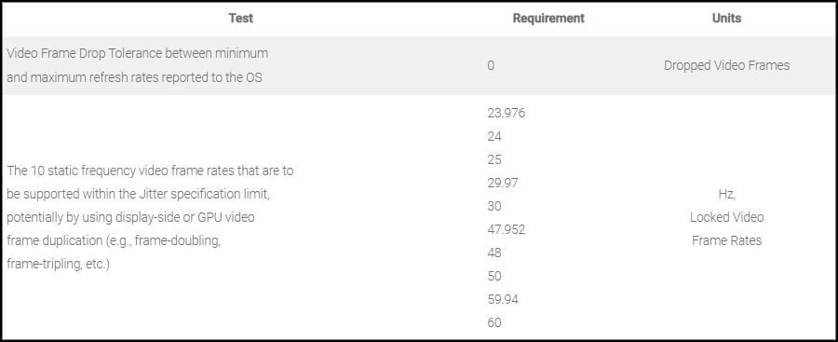
Task: Click the Test column header
Action: [240, 19]
